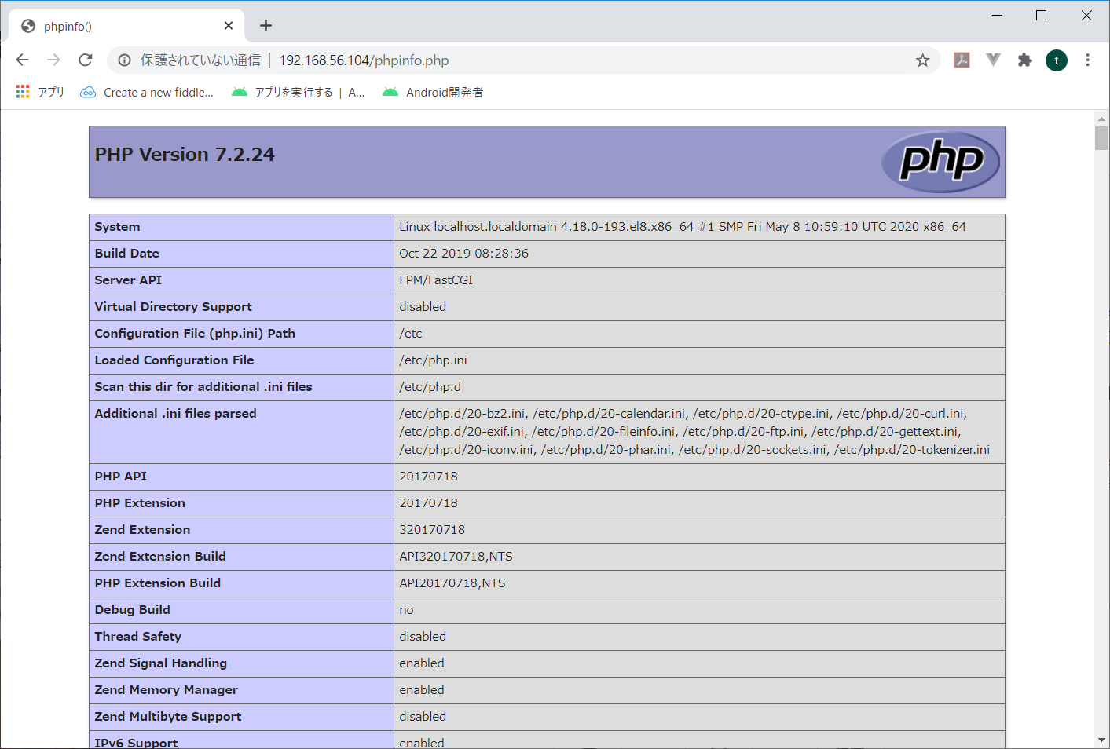Reload the phpinfo page
The height and width of the screenshot is (749, 1110).
(86, 60)
